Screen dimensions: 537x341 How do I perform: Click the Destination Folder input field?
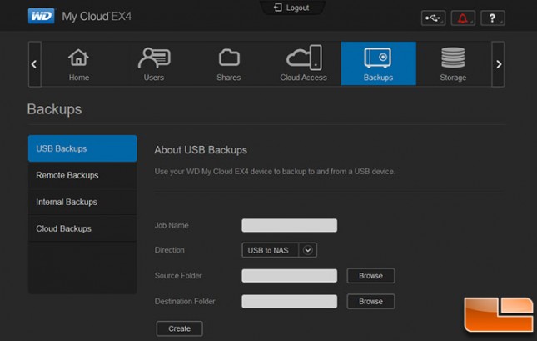click(290, 302)
